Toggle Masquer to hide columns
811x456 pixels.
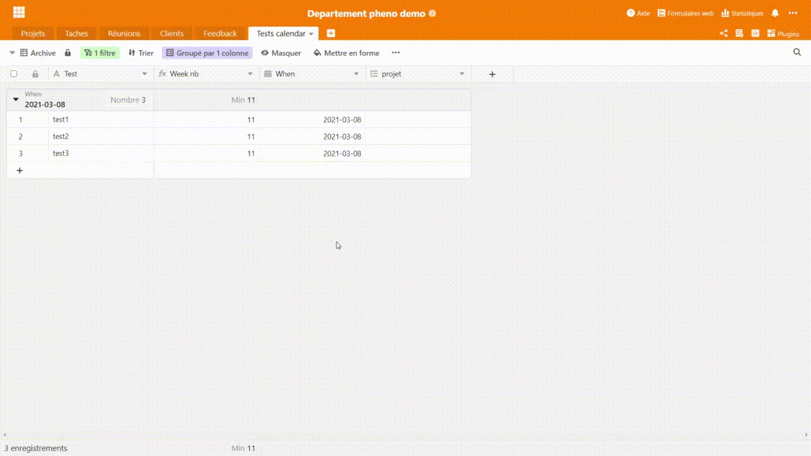tap(281, 53)
